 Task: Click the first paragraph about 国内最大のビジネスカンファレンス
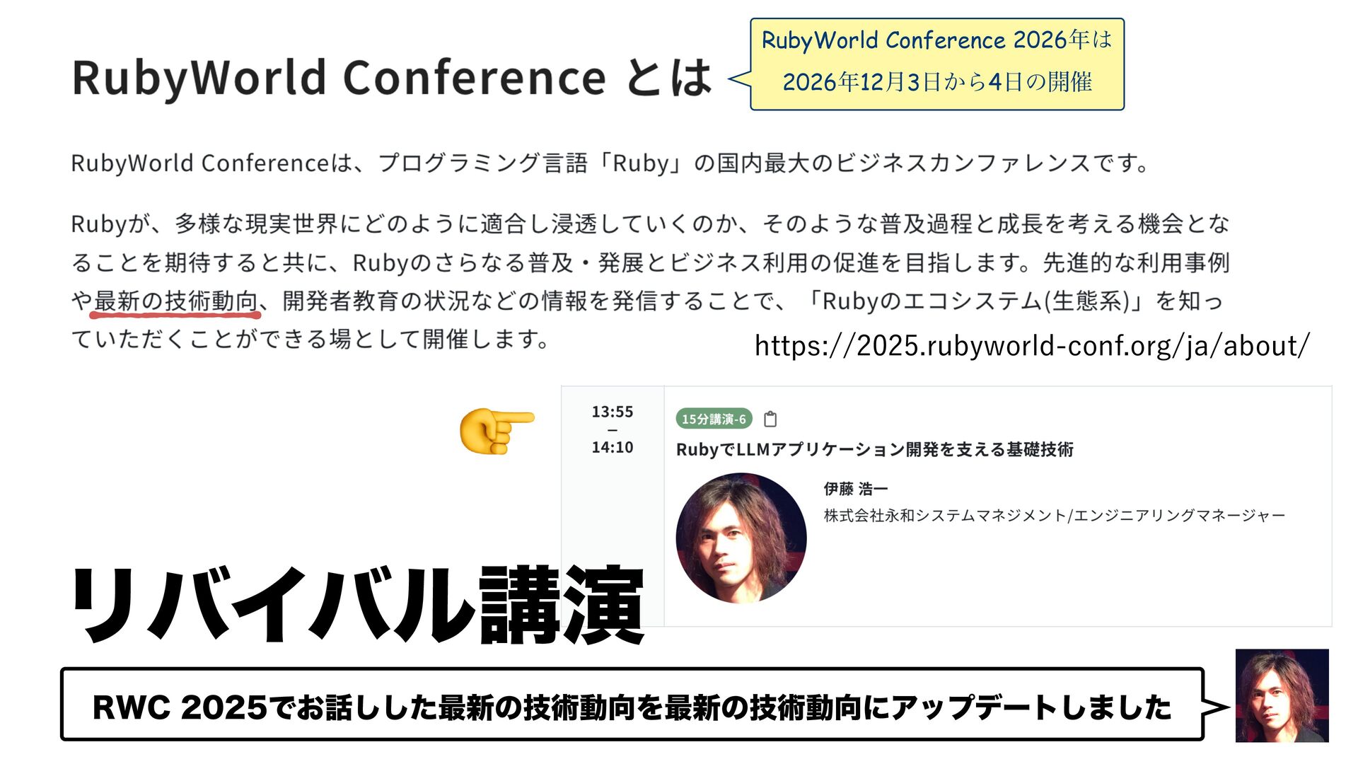coord(610,163)
